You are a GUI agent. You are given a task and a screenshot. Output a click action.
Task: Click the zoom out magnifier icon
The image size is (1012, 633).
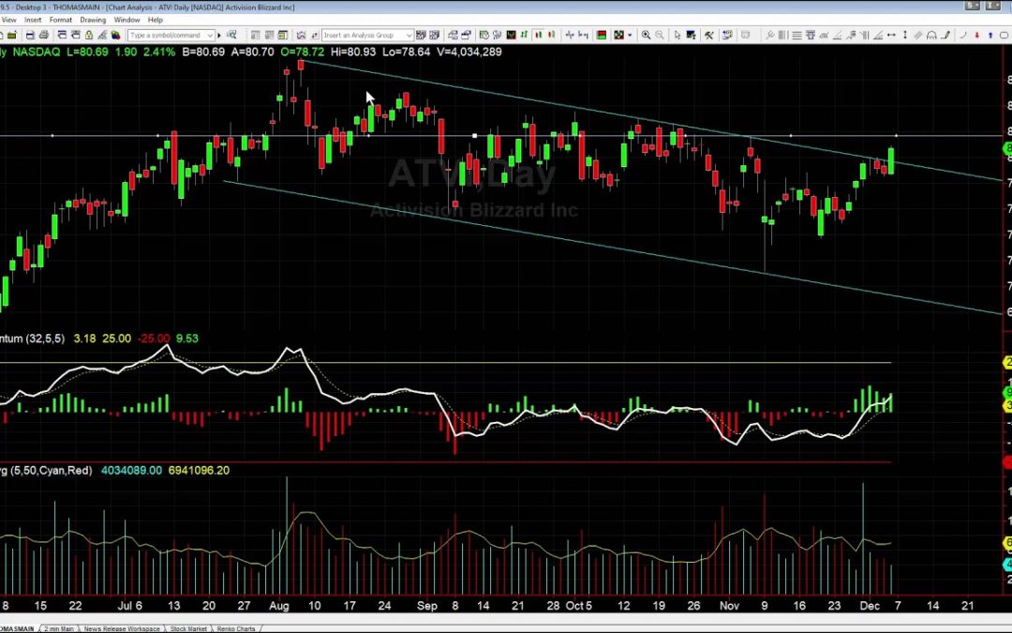(x=660, y=36)
